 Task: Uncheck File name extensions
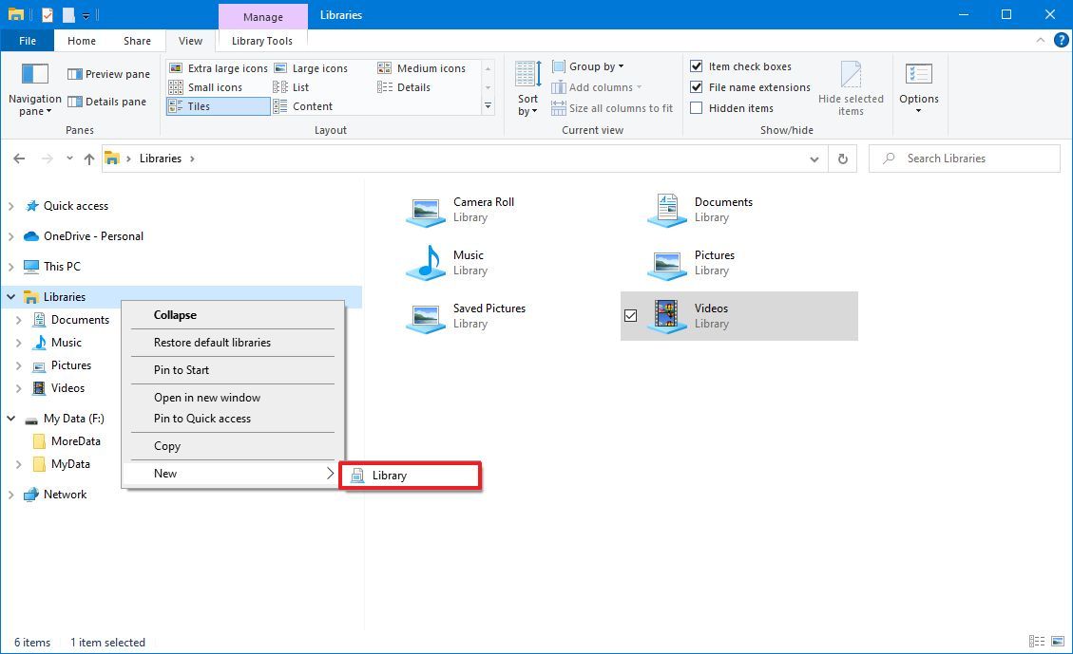coord(697,86)
